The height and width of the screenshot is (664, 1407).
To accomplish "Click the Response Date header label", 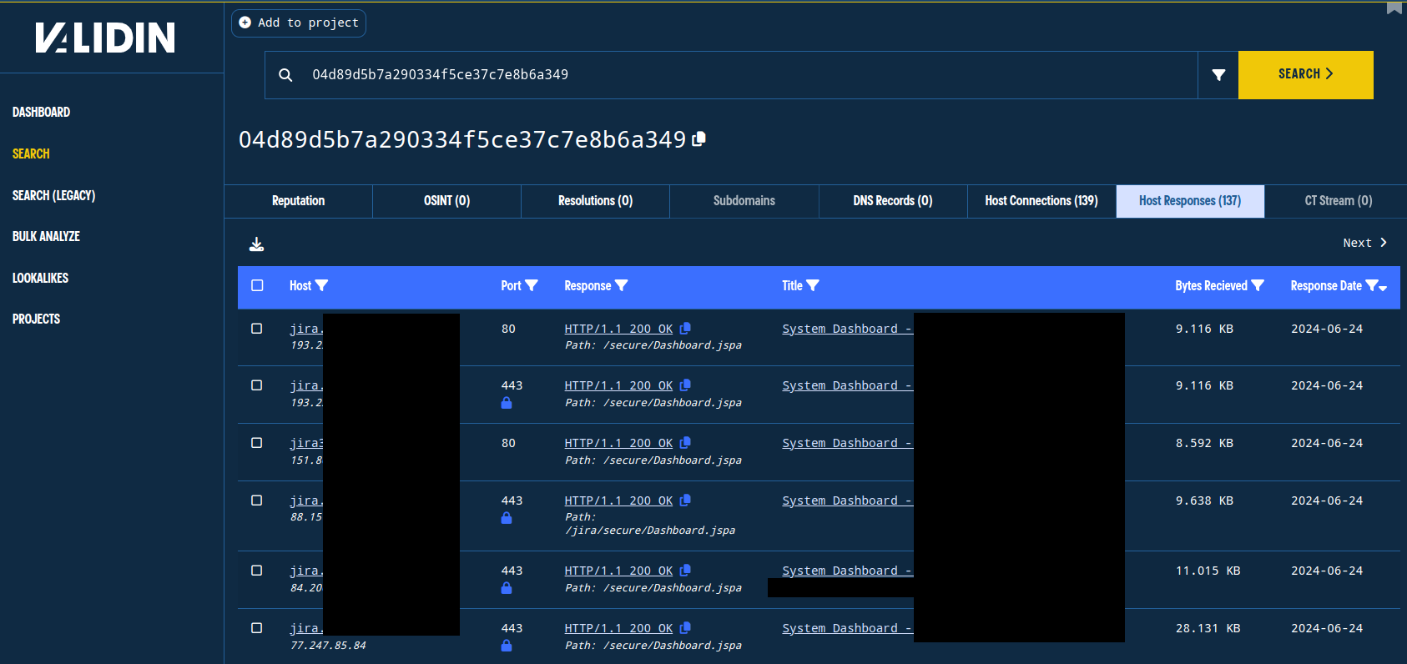I will pyautogui.click(x=1326, y=285).
